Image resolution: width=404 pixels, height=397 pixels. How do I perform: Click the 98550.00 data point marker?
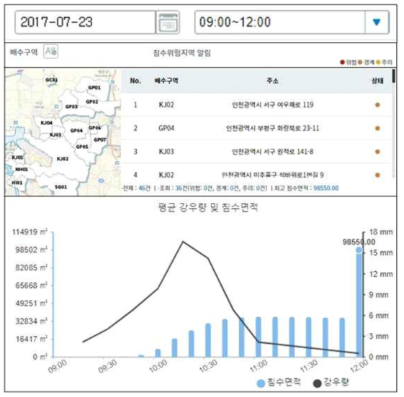tap(359, 250)
